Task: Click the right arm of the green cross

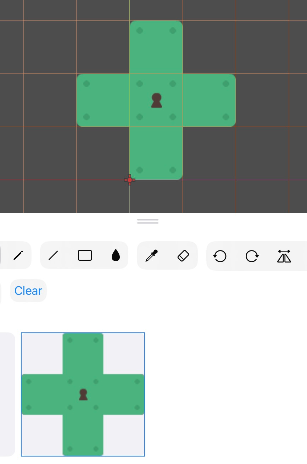Action: point(209,100)
